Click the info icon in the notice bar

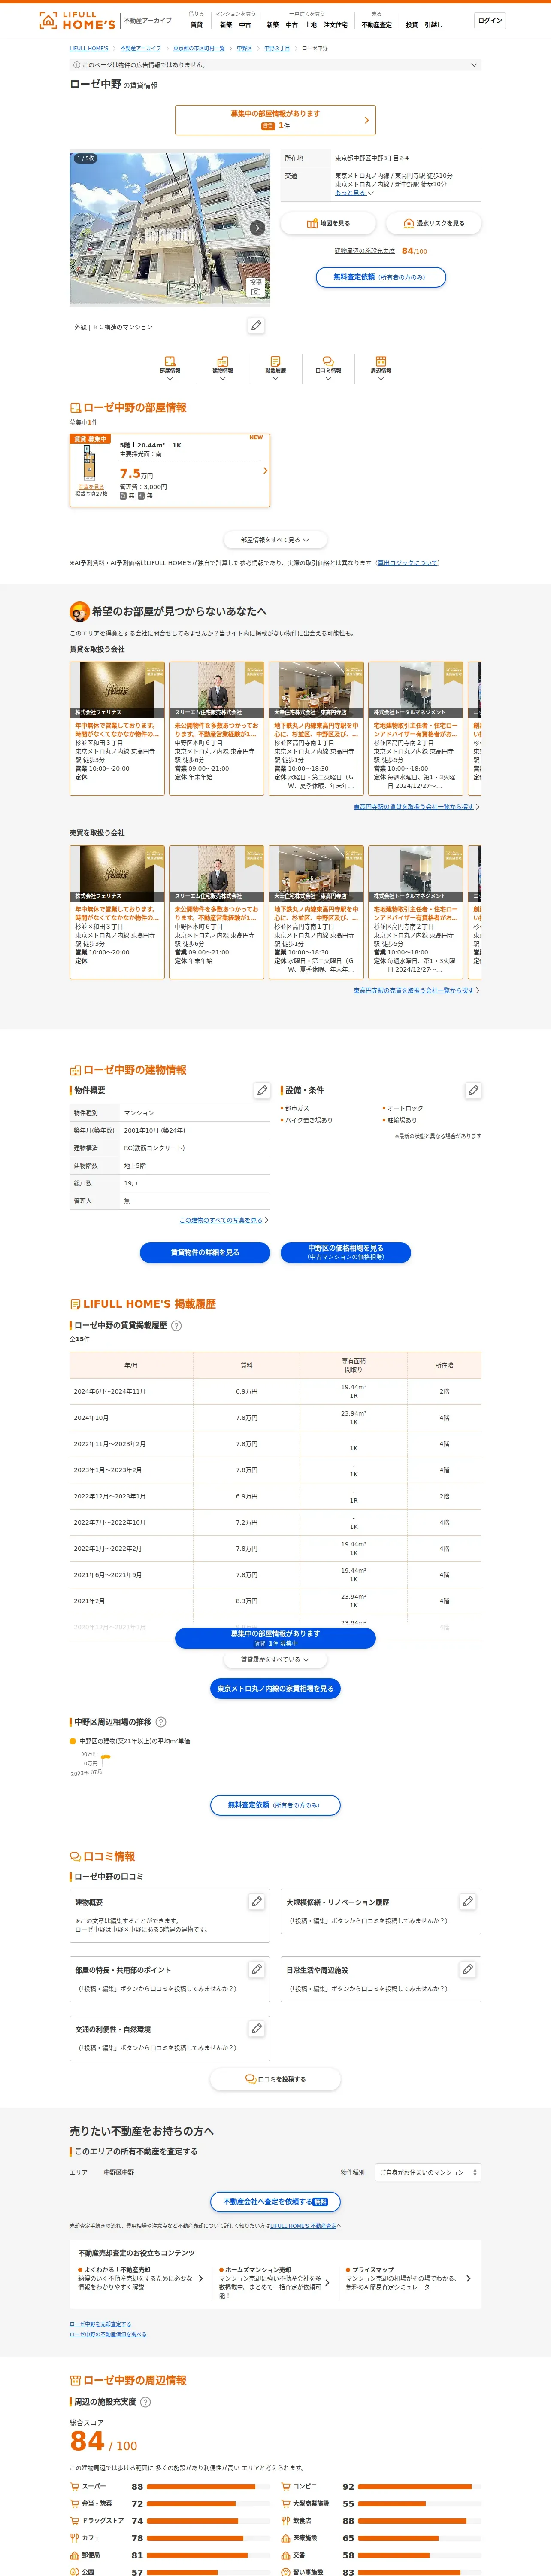76,65
